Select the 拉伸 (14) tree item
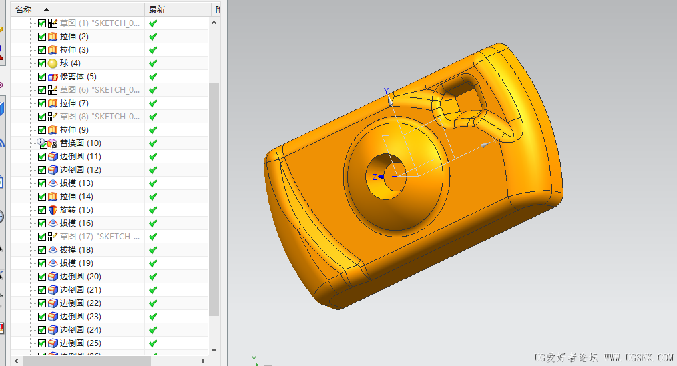The image size is (677, 366). (76, 197)
